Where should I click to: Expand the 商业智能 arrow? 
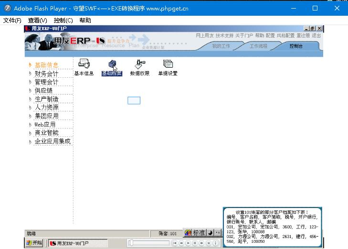click(x=30, y=133)
